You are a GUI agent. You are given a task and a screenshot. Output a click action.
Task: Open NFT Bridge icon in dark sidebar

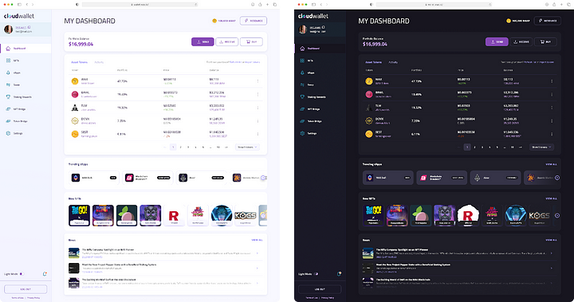point(302,109)
